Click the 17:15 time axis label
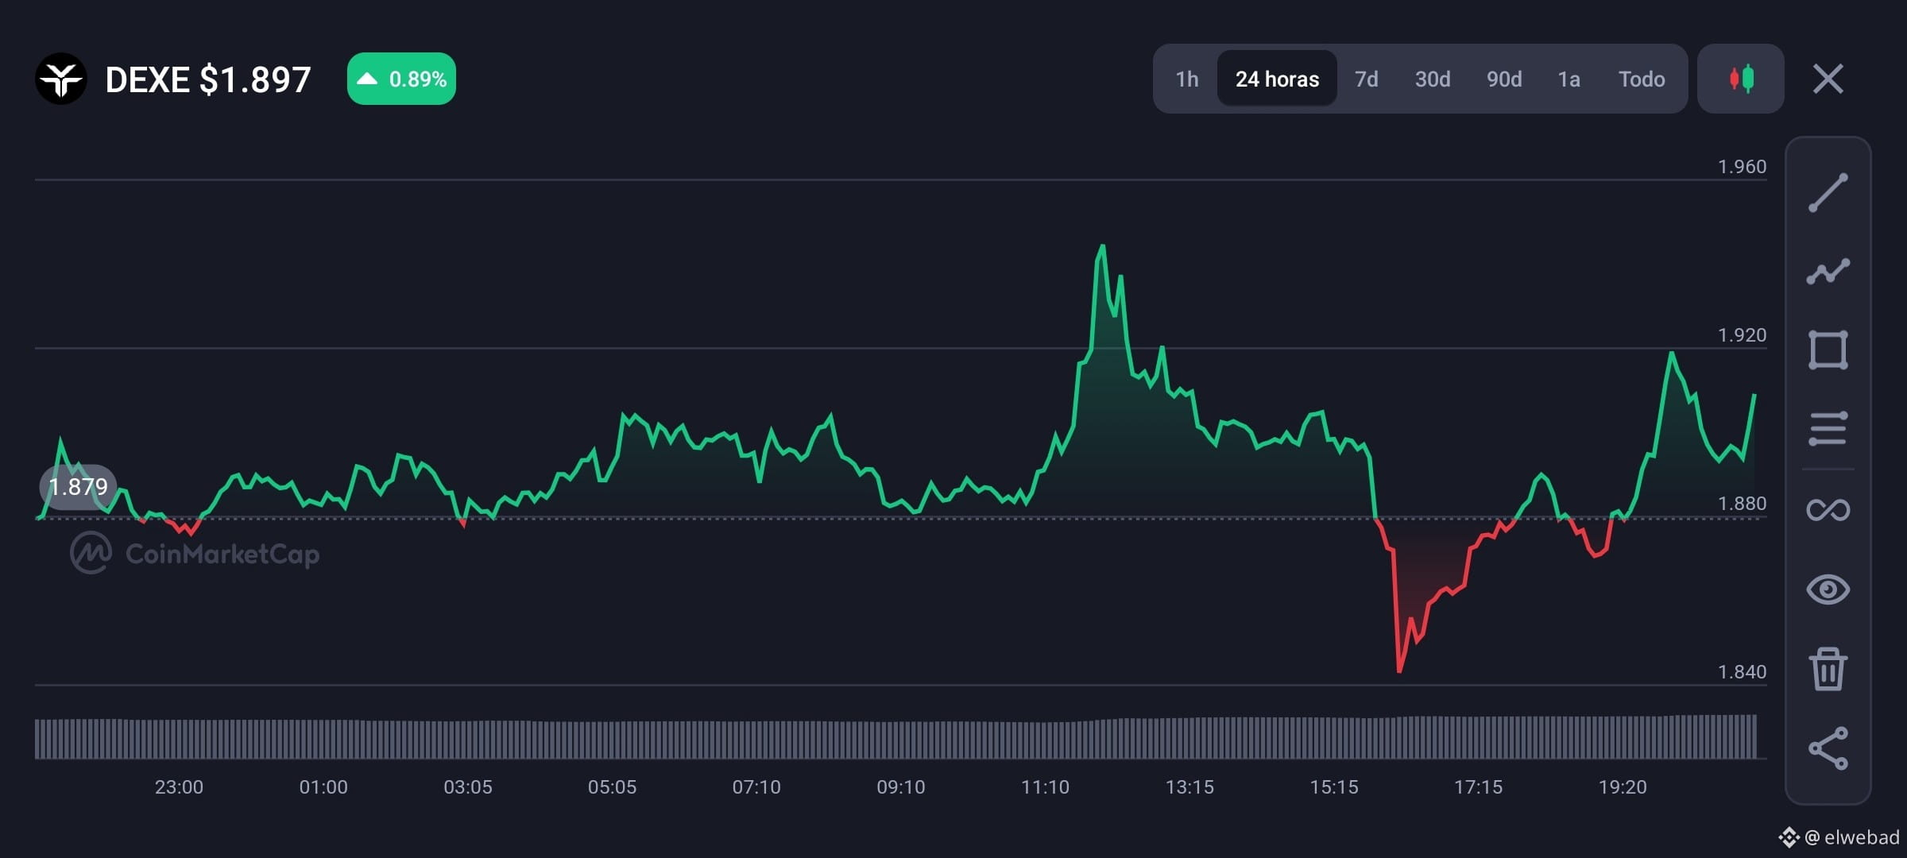This screenshot has height=858, width=1907. (x=1478, y=786)
